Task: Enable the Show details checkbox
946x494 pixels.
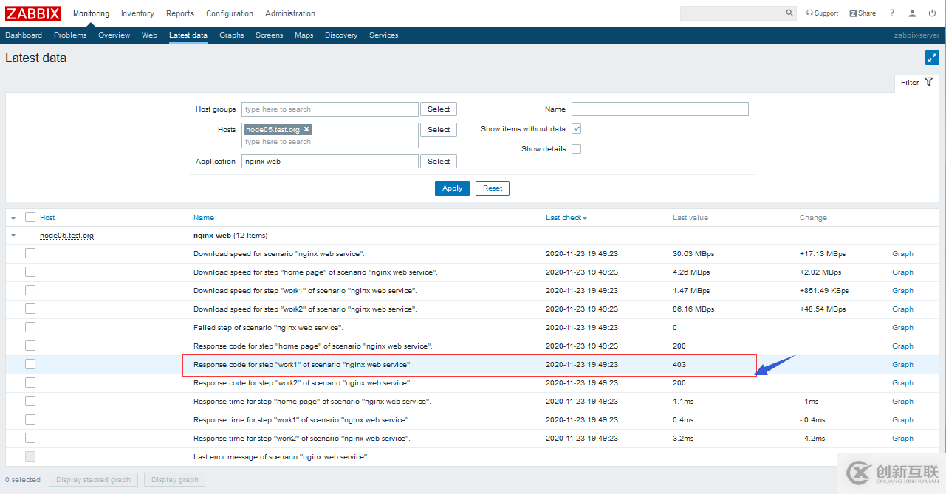Action: click(x=577, y=148)
